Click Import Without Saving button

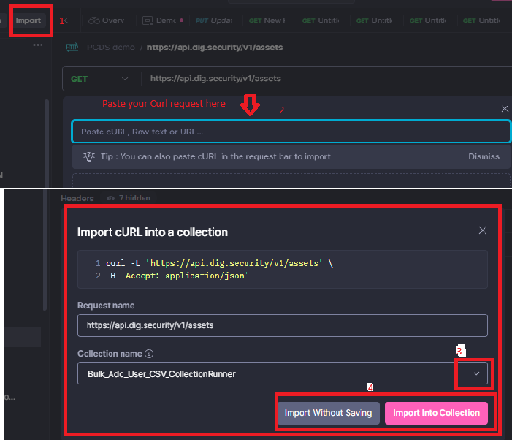click(328, 413)
